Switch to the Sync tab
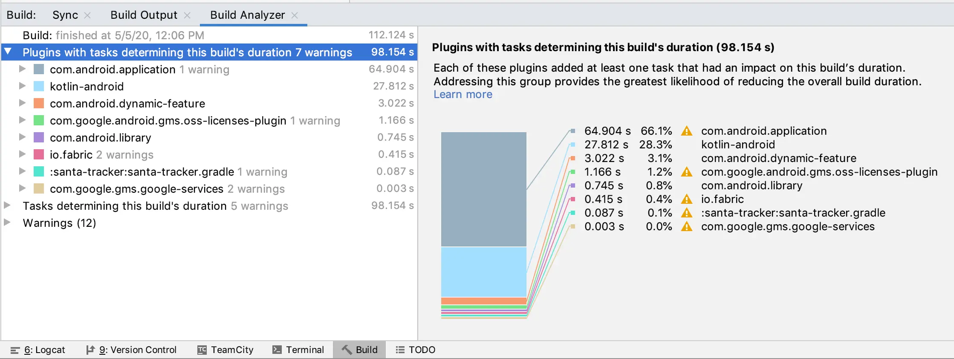 (65, 15)
